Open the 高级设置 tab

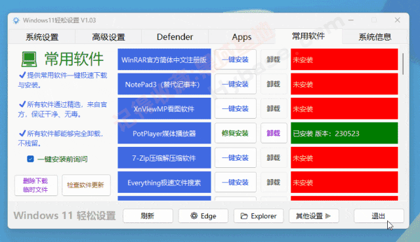point(108,37)
